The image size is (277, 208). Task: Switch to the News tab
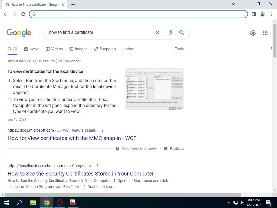(x=32, y=49)
